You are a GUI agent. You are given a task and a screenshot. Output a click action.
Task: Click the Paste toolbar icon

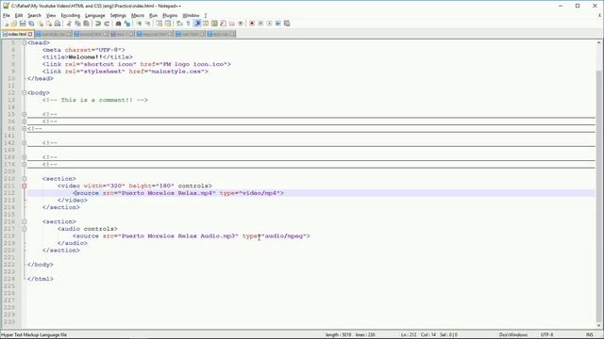[x=87, y=24]
